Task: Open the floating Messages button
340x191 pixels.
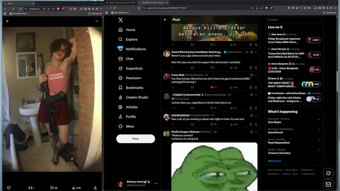Action: [328, 184]
